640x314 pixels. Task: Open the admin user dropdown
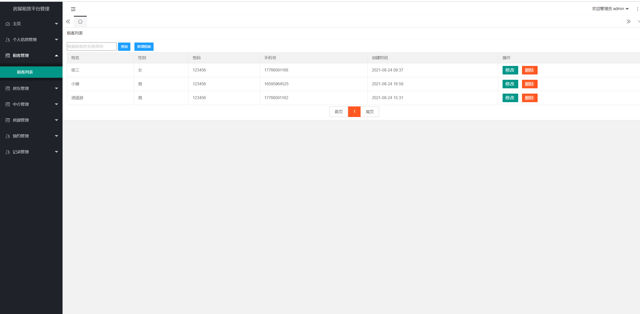tap(610, 9)
